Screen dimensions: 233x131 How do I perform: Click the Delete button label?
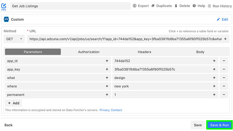[x=185, y=6]
